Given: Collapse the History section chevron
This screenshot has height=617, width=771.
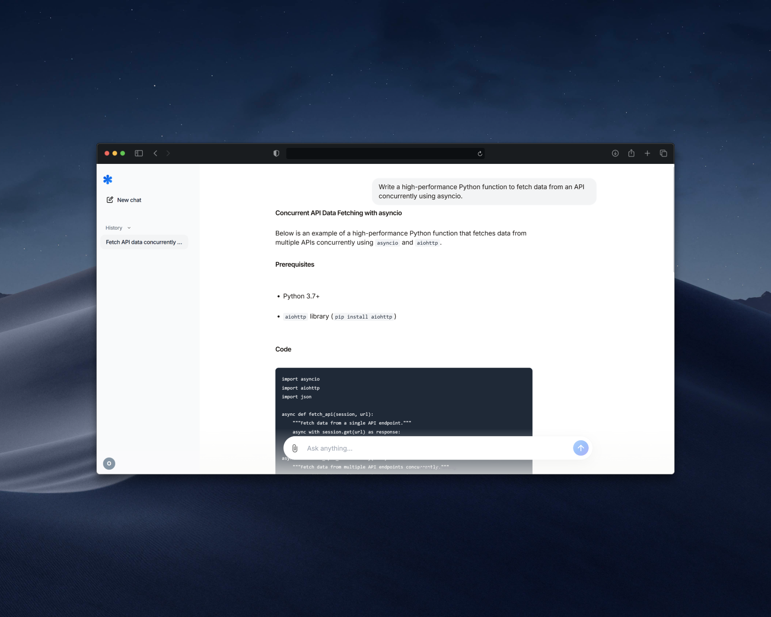Looking at the screenshot, I should coord(129,228).
